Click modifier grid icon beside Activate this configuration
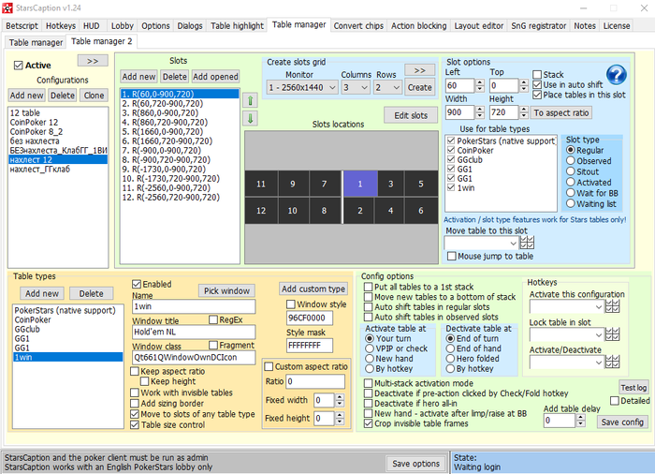 (x=613, y=306)
